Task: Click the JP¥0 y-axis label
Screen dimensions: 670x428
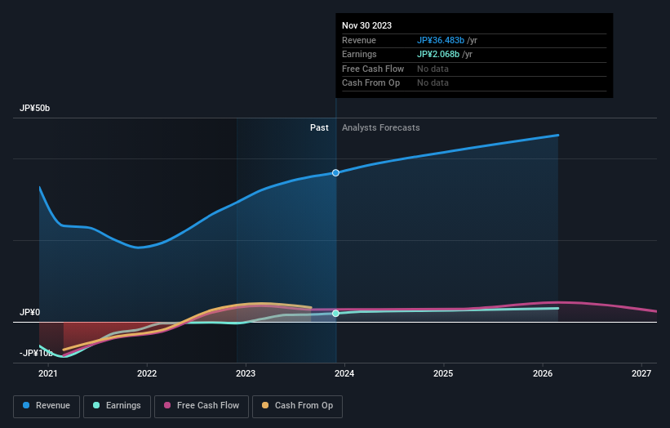Action: [x=30, y=312]
